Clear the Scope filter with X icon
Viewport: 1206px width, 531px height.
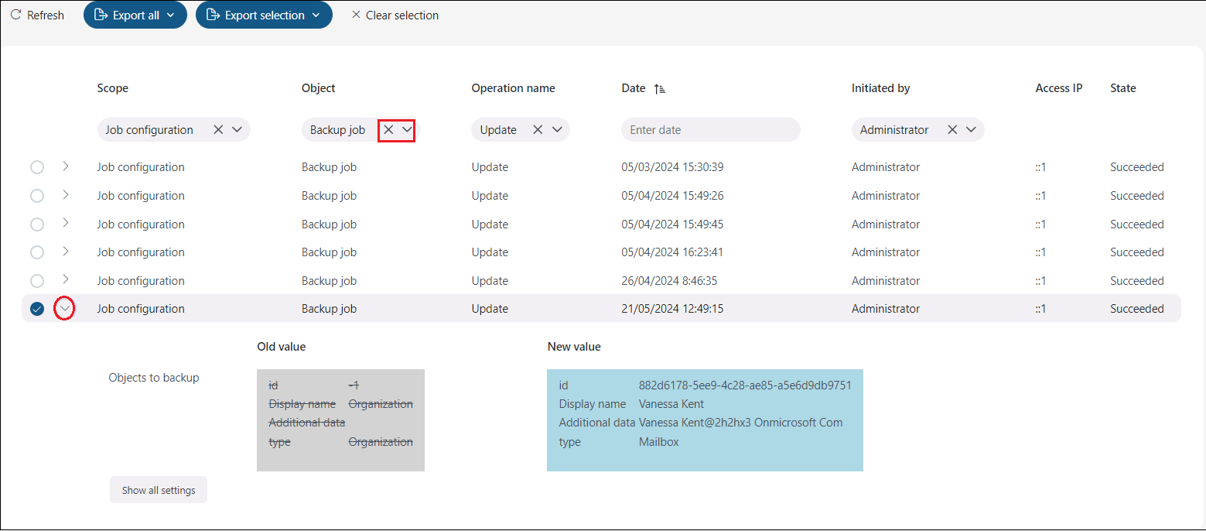coord(218,130)
